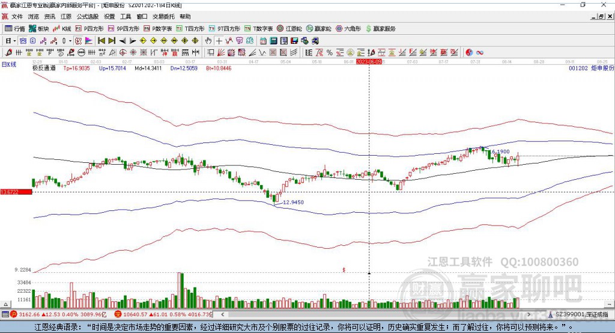Click the yin-yang taiji icon
This screenshot has width=615, height=333.
point(469,52)
